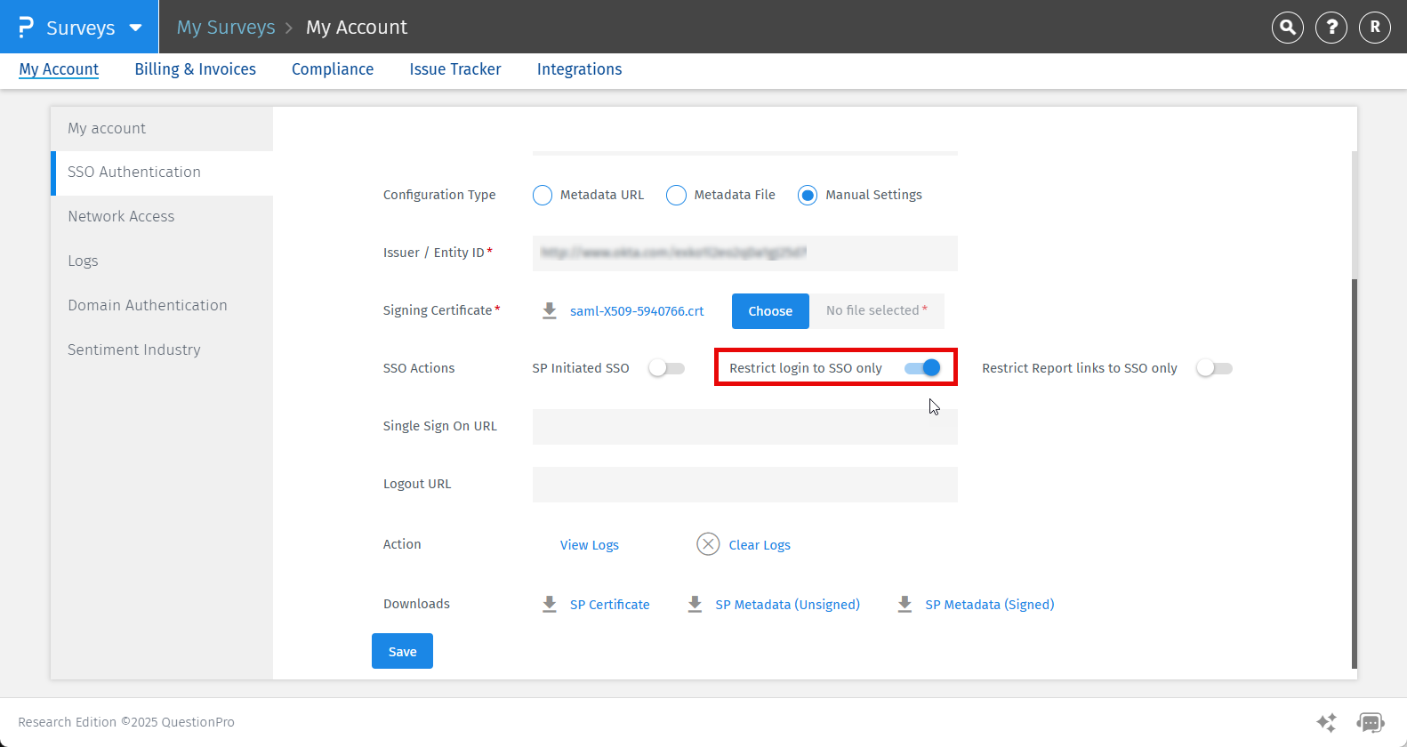Click the Clear Logs X icon
This screenshot has width=1407, height=747.
[x=708, y=544]
